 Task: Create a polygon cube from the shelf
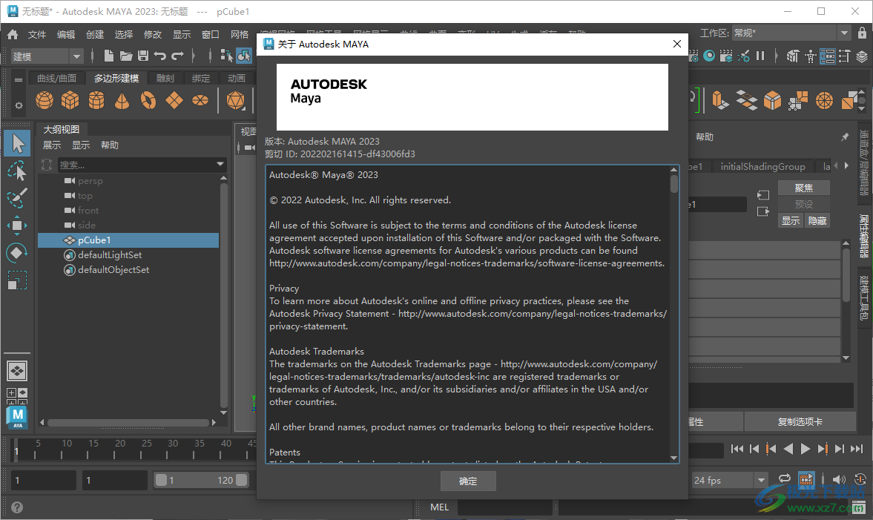70,100
